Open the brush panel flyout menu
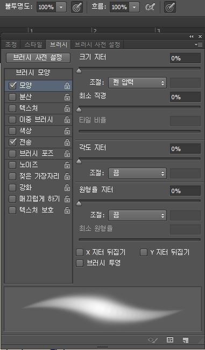 click(x=199, y=44)
